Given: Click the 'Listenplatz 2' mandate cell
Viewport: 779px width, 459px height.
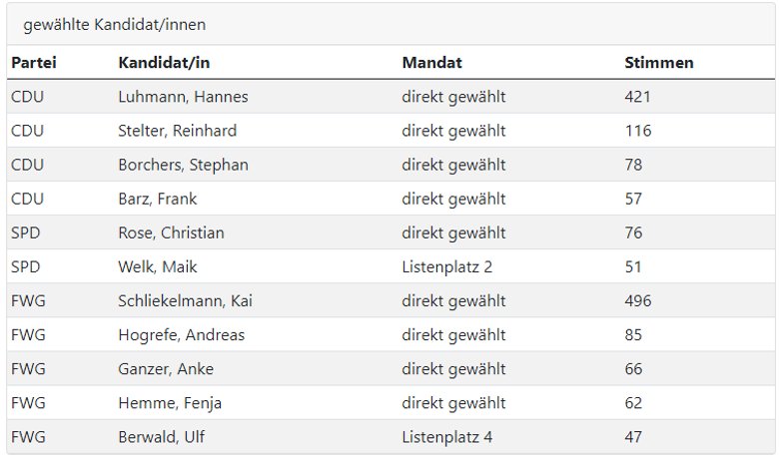Looking at the screenshot, I should click(x=446, y=267).
